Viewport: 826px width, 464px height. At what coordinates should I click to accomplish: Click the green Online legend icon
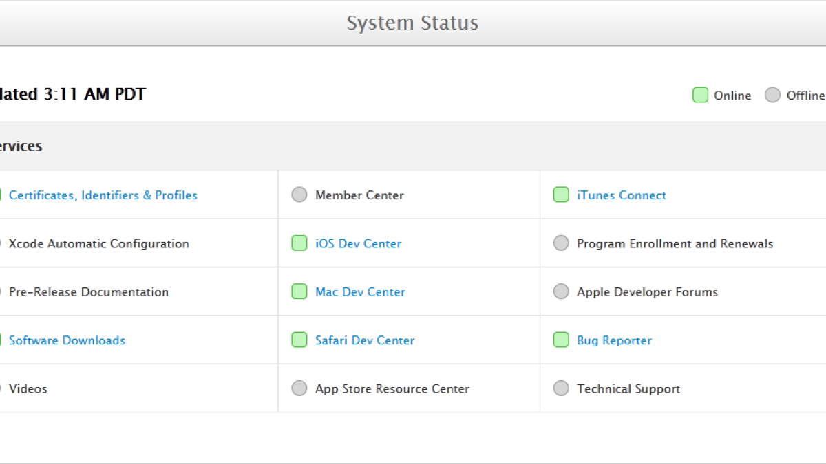[700, 95]
